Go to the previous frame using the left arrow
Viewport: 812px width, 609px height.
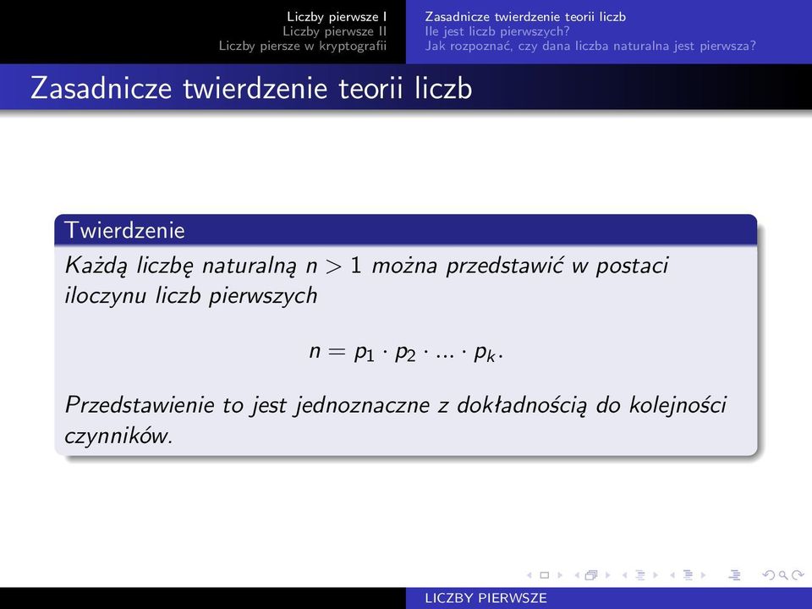click(577, 575)
